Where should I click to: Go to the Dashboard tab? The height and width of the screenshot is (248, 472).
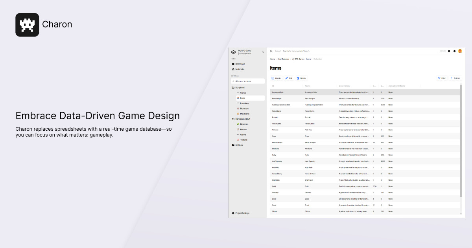click(241, 64)
